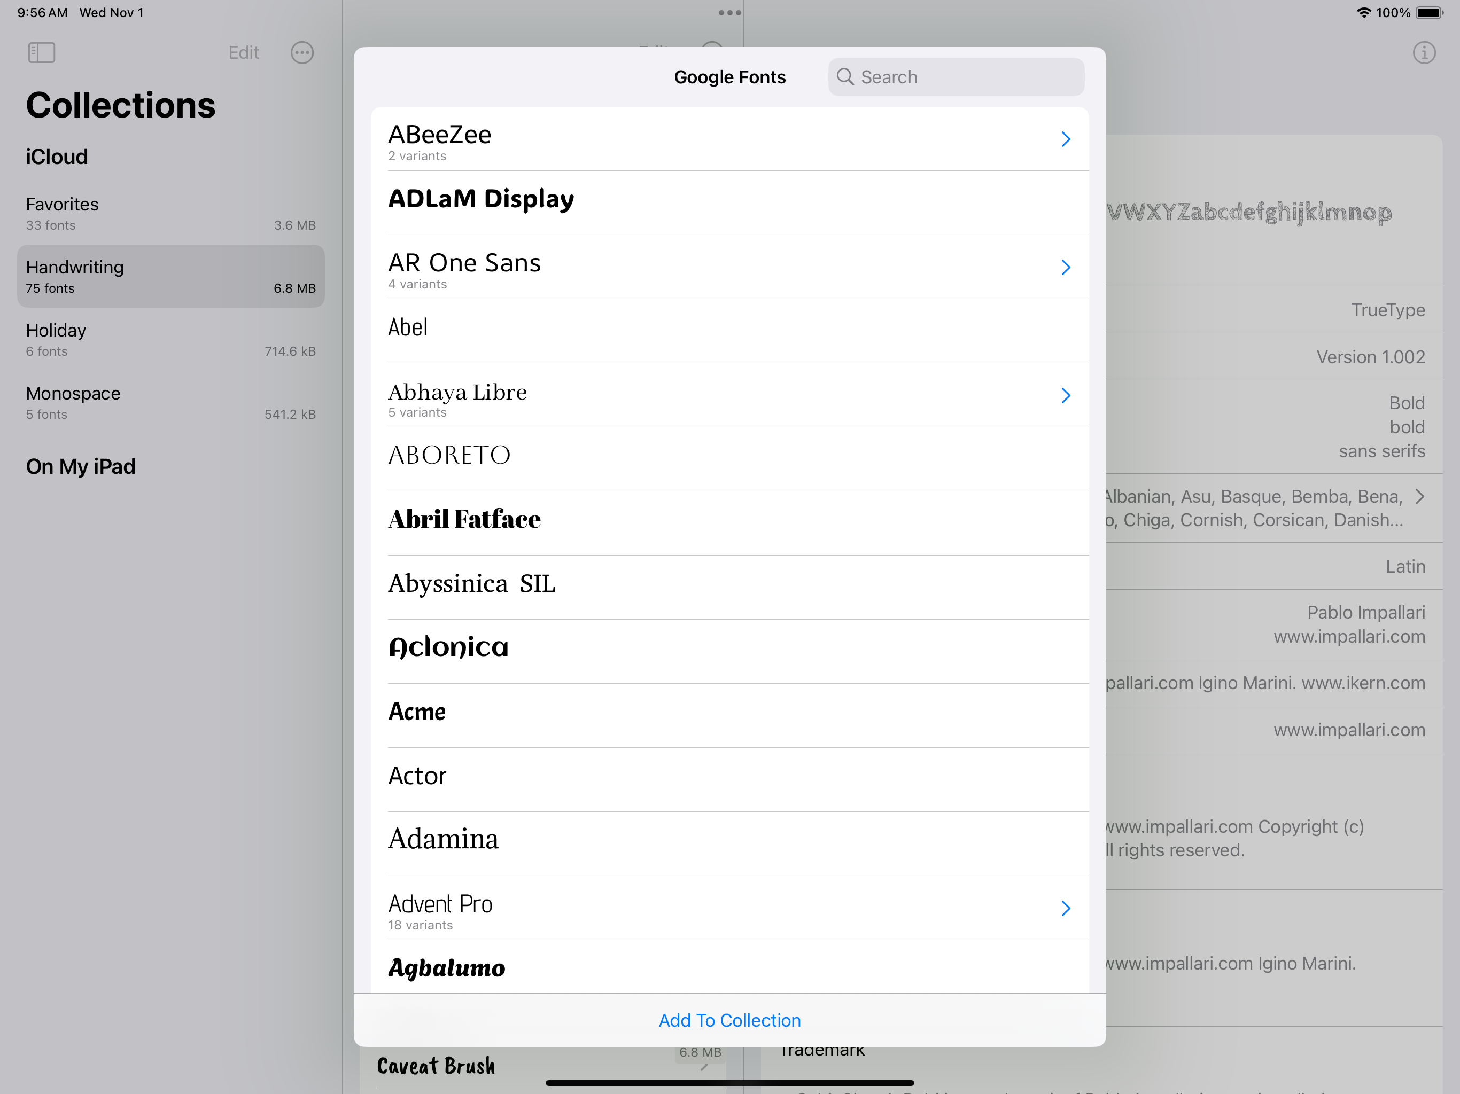Select the Adamina font row
The width and height of the screenshot is (1460, 1094).
click(x=729, y=843)
